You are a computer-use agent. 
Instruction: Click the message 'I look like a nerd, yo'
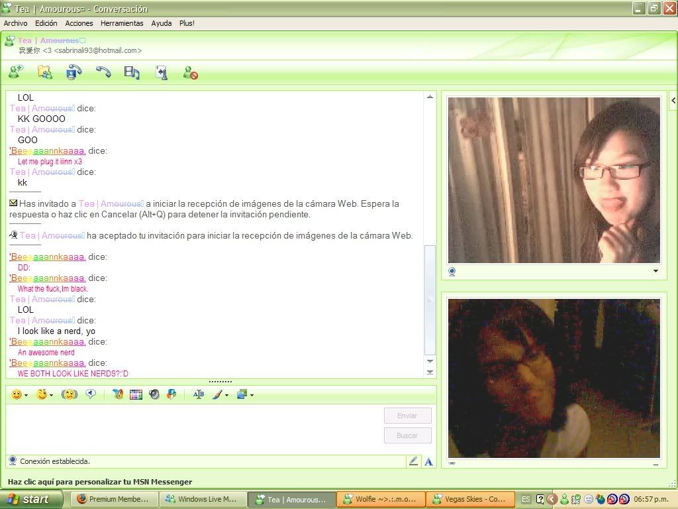57,331
